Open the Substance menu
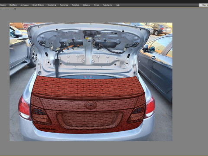The width and height of the screenshot is (208, 156). [107, 5]
